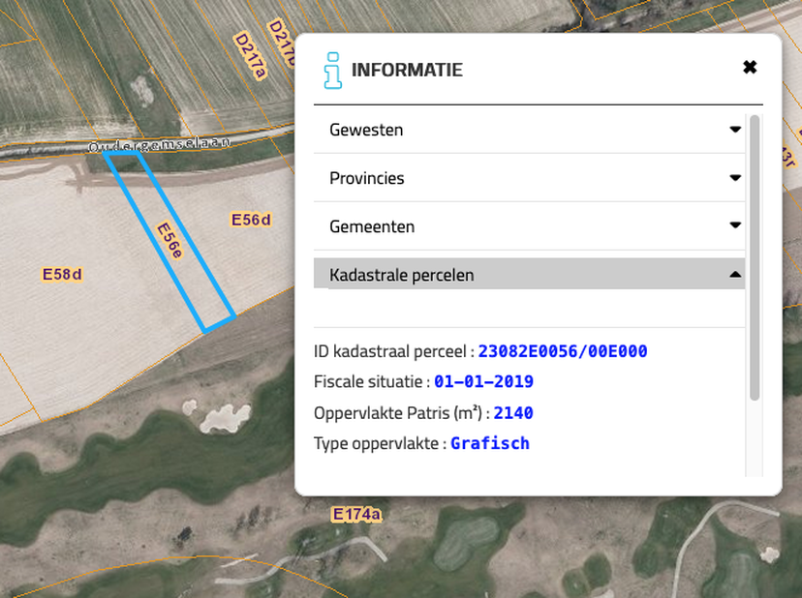Click the Grafisch surface type value
The image size is (802, 598).
click(x=490, y=443)
